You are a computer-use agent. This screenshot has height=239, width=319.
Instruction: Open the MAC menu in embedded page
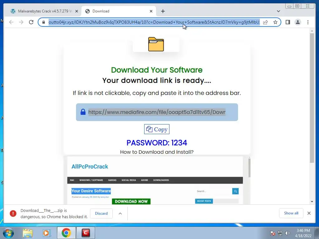[72, 180]
